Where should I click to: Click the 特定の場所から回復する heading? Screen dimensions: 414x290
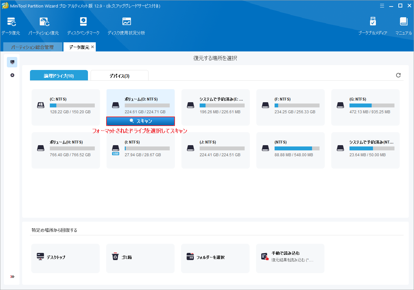point(54,230)
